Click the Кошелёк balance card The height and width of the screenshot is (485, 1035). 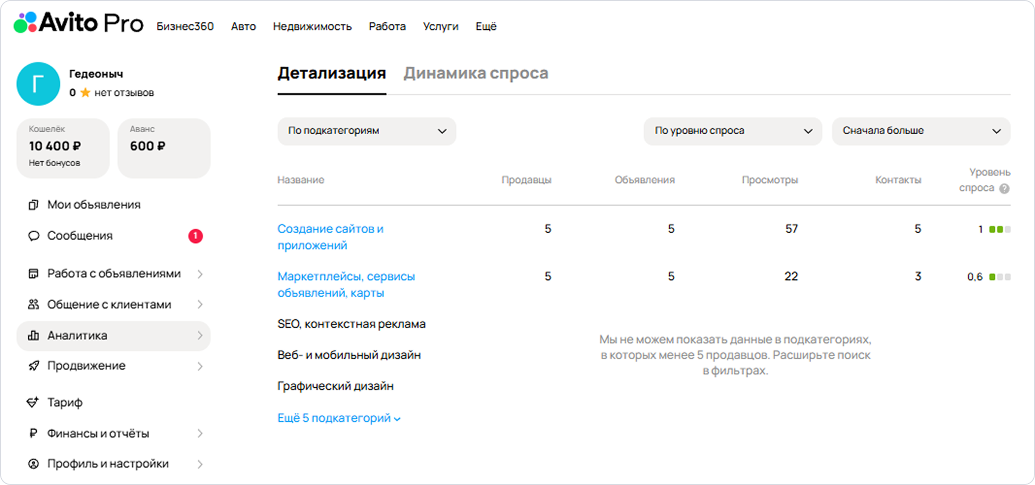coord(63,147)
